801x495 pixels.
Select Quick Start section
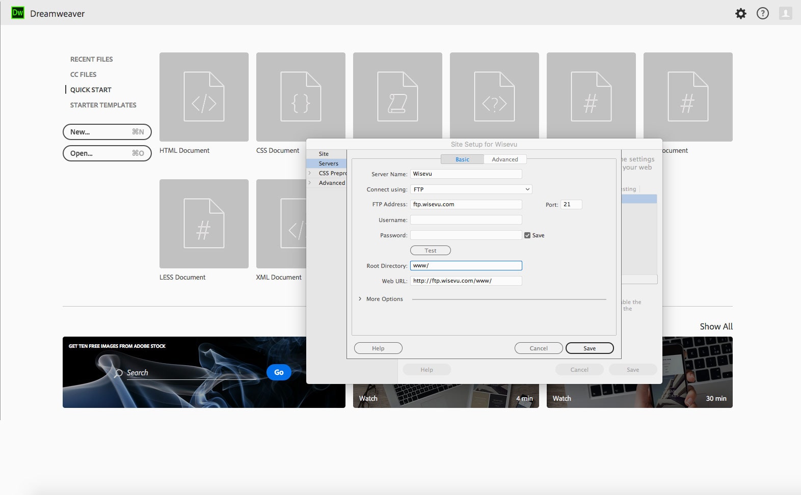[x=91, y=90]
